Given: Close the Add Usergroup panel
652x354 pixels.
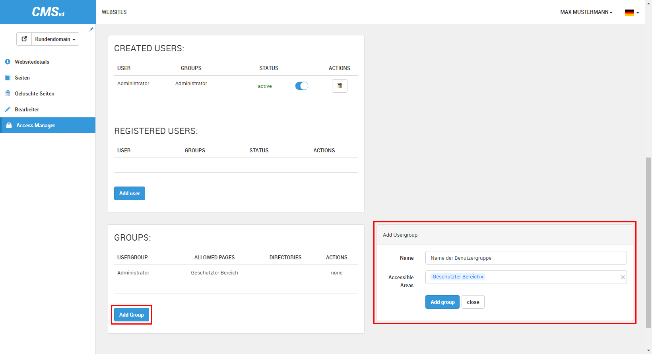Looking at the screenshot, I should [x=473, y=302].
